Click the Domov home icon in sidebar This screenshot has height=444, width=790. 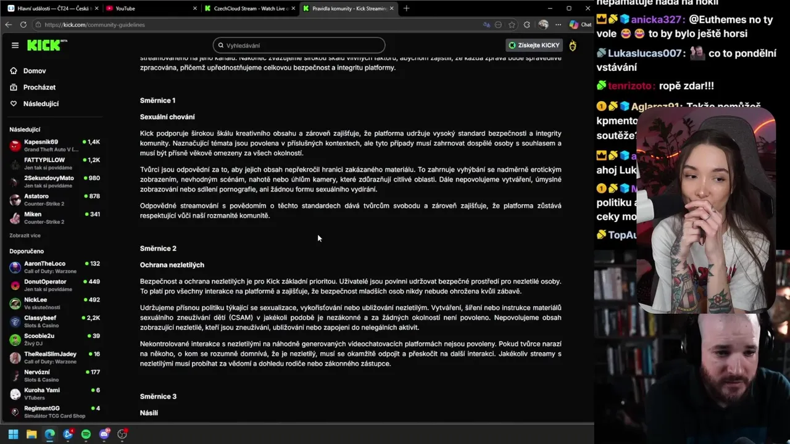point(14,71)
